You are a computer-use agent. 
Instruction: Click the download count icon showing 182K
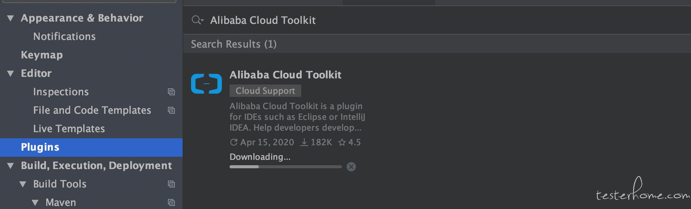coord(304,143)
